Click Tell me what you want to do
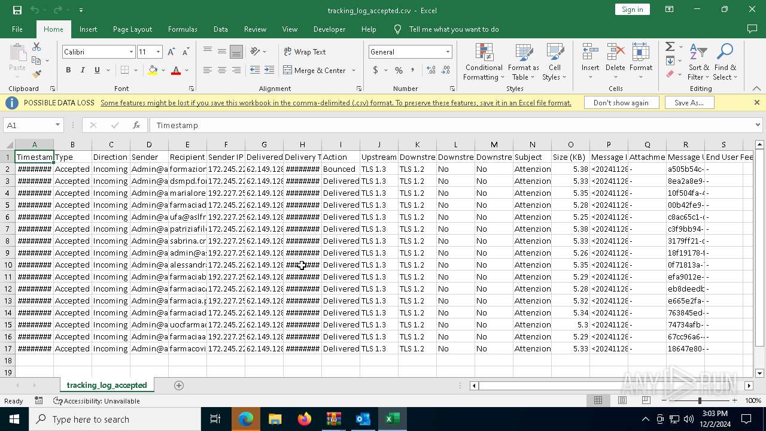 click(x=454, y=29)
